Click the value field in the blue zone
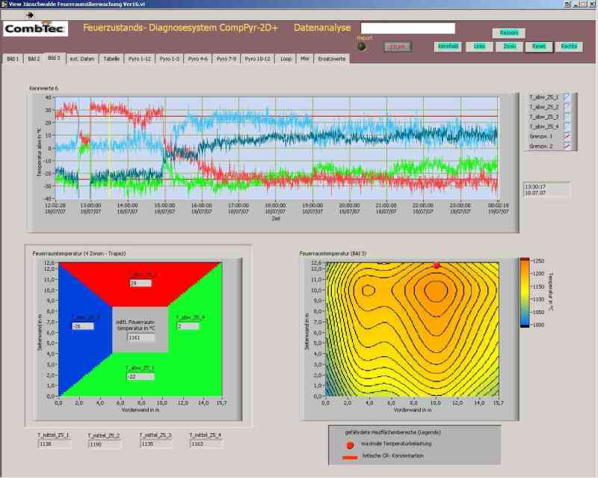 pos(83,326)
